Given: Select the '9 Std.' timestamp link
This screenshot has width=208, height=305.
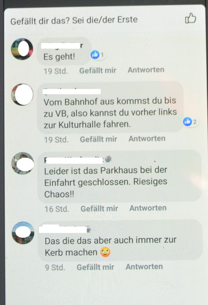Looking at the screenshot, I should point(55,268).
